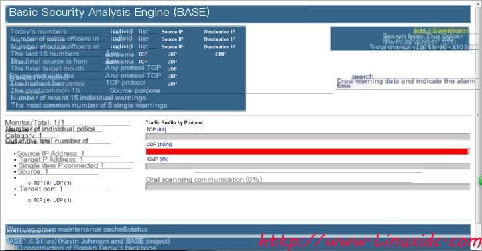The width and height of the screenshot is (482, 251).
Task: Click the 'Monitor/Total: 1/1' text
Action: [x=35, y=122]
